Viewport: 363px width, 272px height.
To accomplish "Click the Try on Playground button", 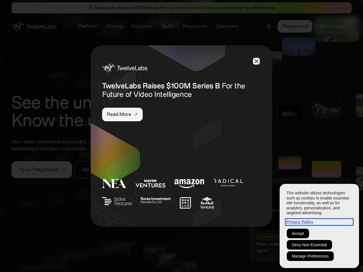I will tap(42, 170).
